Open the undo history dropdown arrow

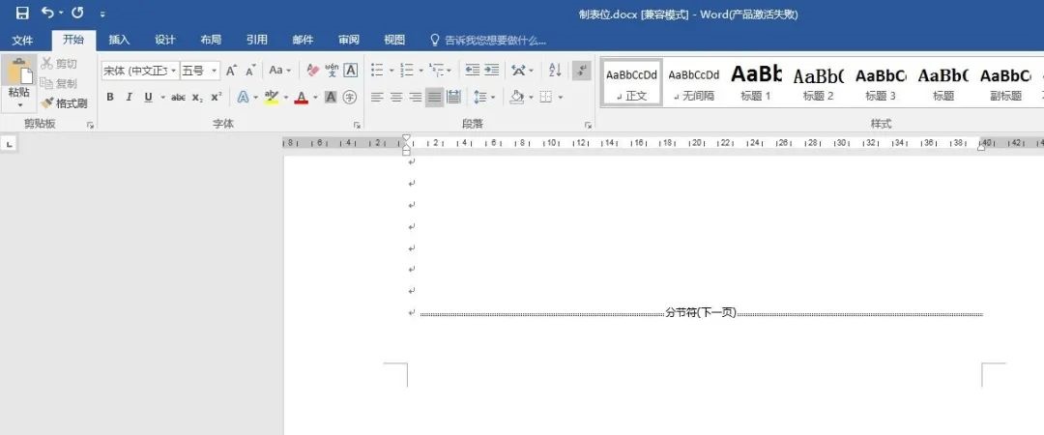click(61, 14)
